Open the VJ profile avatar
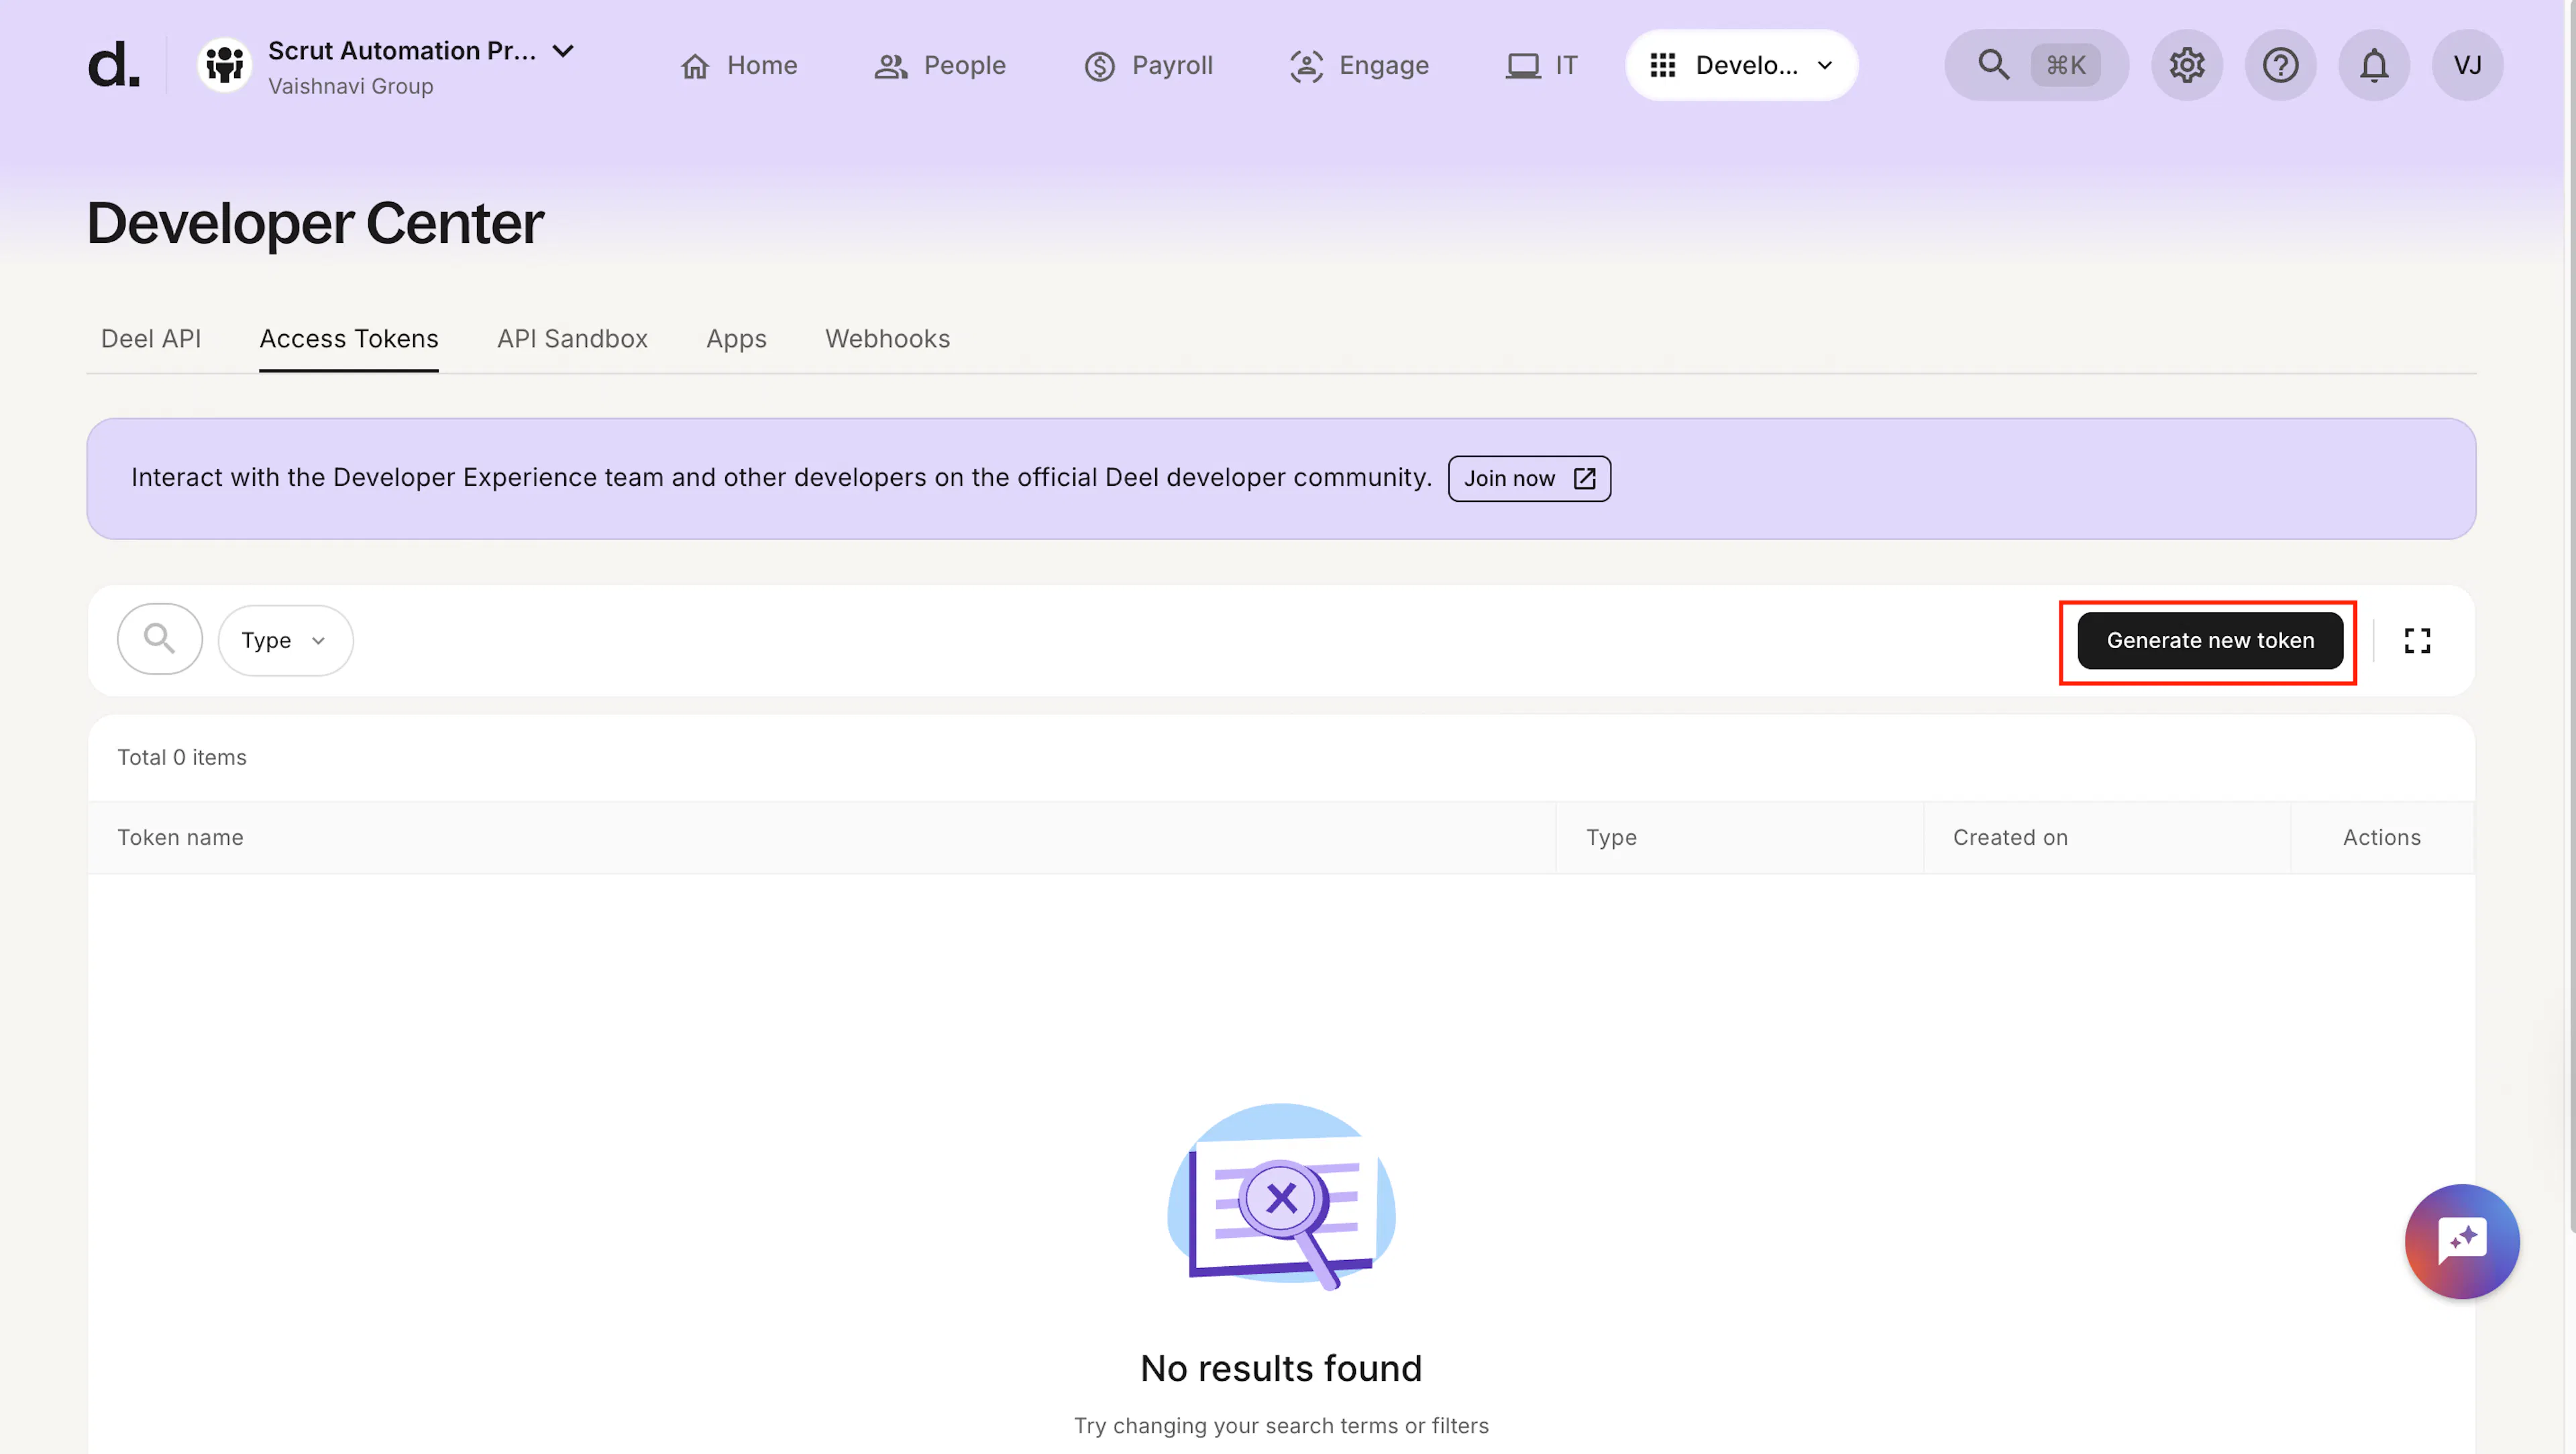2576x1454 pixels. tap(2467, 65)
